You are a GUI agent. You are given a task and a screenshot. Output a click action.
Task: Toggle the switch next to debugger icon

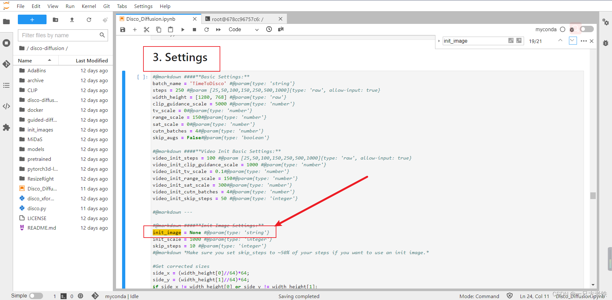[x=587, y=29]
